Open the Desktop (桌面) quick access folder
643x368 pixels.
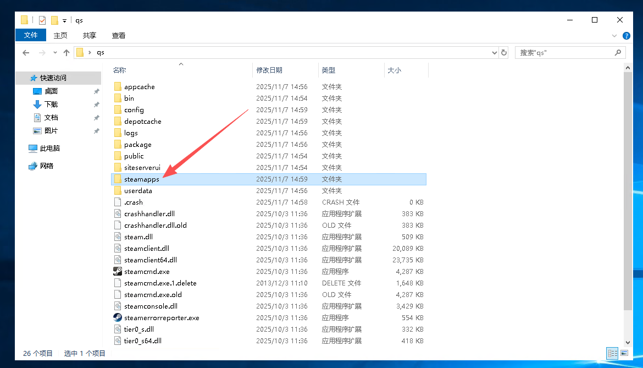[x=51, y=91]
